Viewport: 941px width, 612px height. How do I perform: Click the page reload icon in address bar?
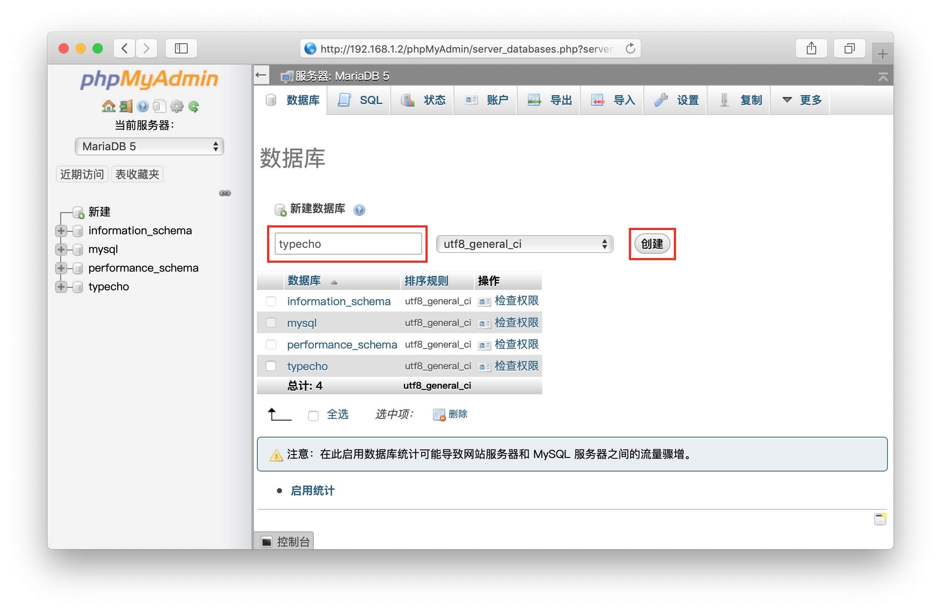[x=631, y=49]
